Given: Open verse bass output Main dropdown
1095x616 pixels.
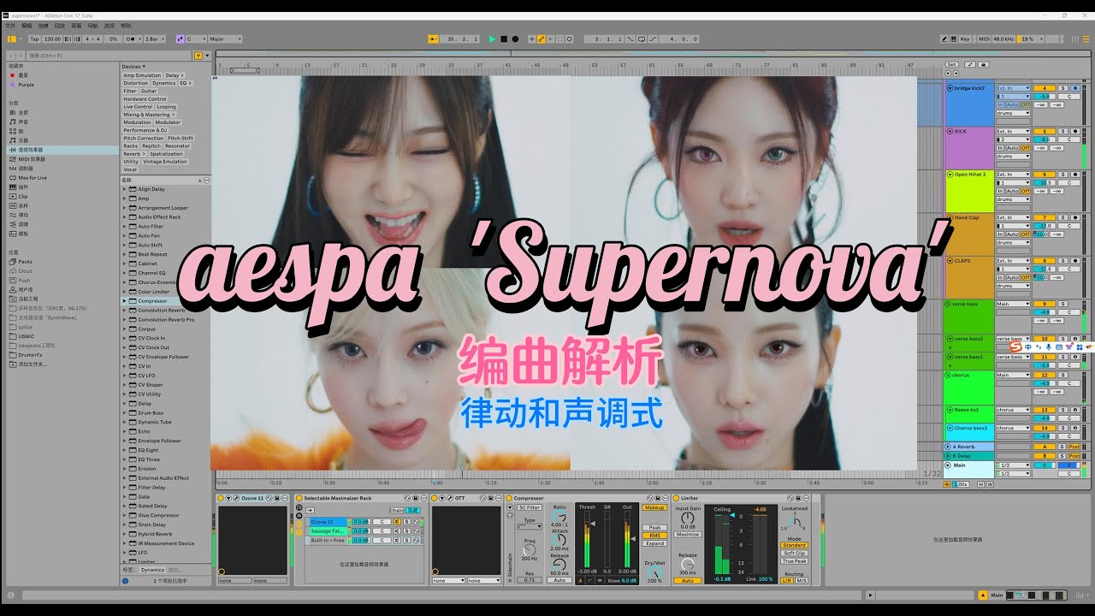Looking at the screenshot, I should pos(1013,304).
